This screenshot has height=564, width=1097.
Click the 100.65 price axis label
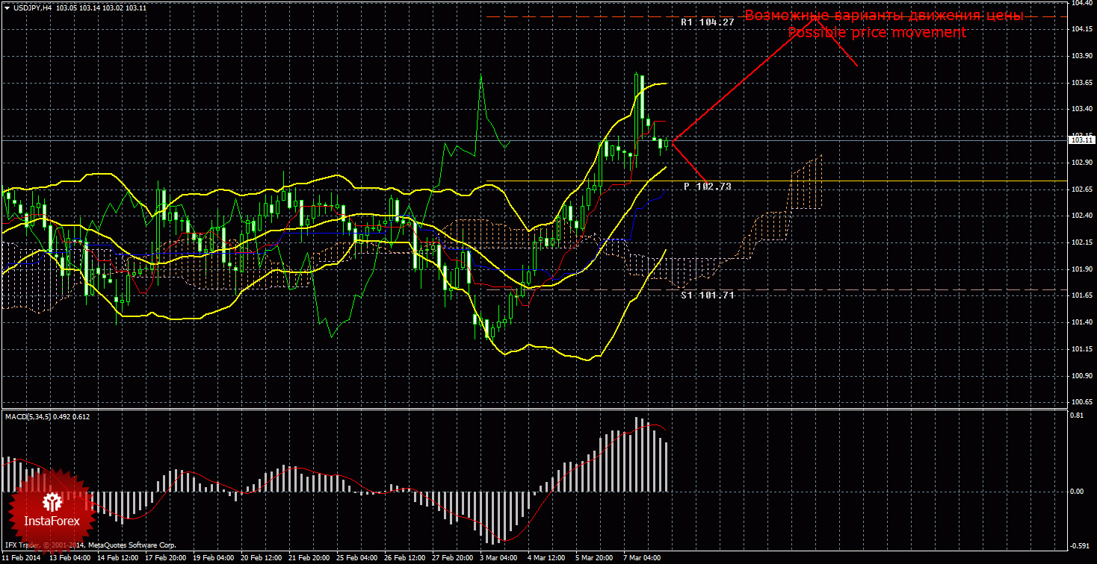coord(1082,402)
